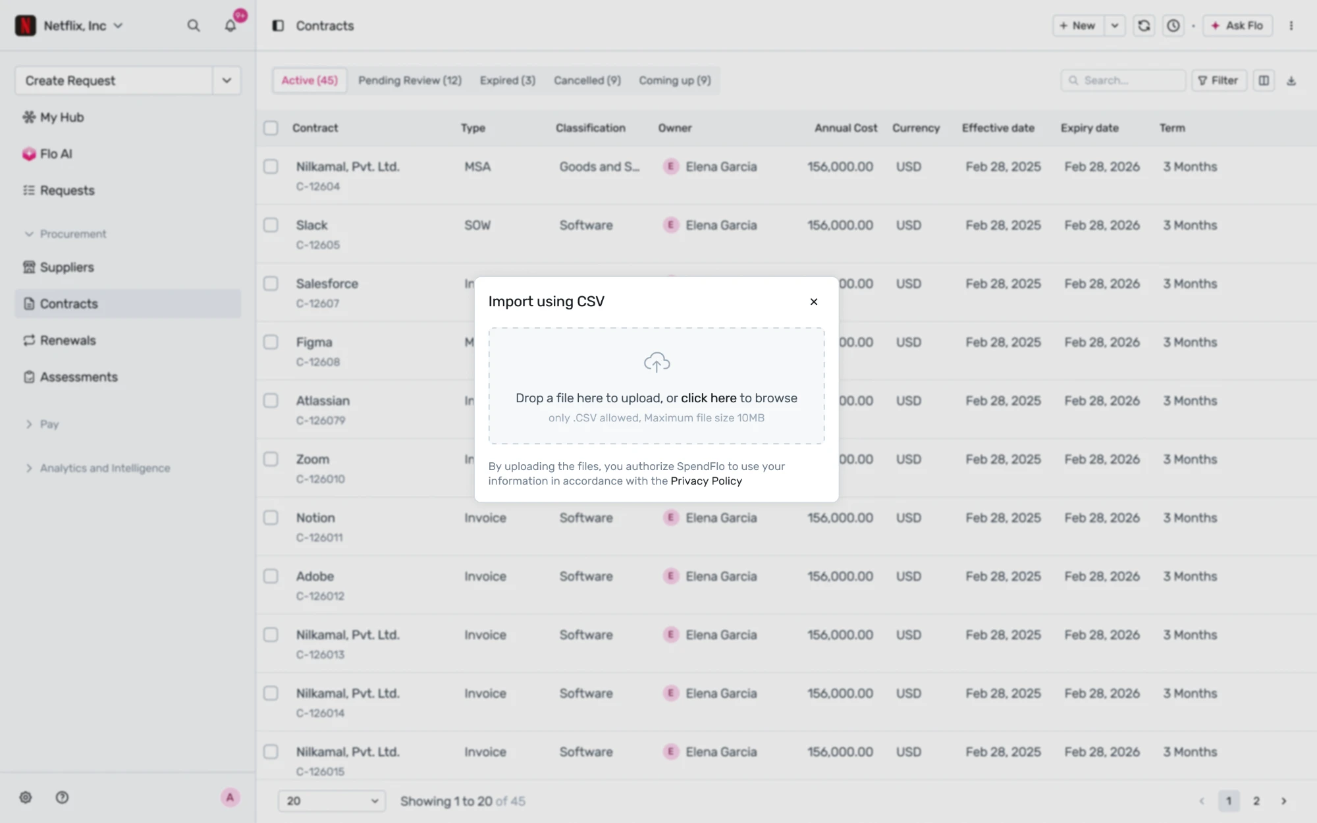Screen dimensions: 1317x823
Task: Click the Expiry date column header
Action: [1089, 128]
